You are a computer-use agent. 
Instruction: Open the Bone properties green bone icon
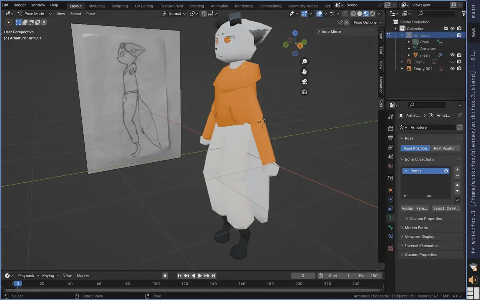[390, 227]
